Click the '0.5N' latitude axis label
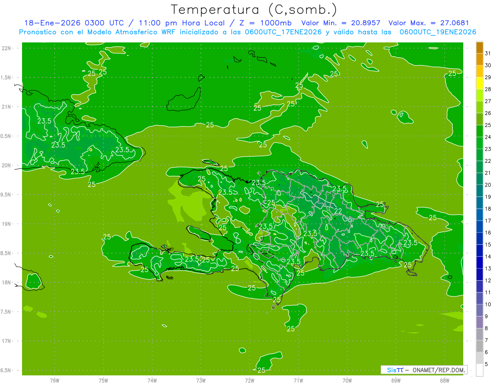The width and height of the screenshot is (499, 386). [6, 136]
